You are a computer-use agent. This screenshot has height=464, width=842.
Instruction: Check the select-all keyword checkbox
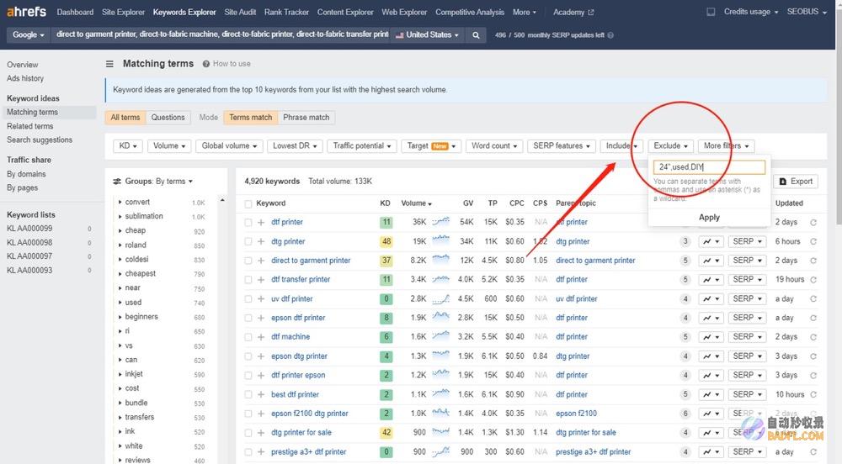248,204
